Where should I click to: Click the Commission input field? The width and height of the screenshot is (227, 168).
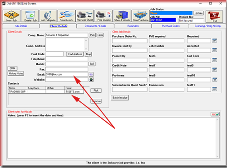pos(167,89)
